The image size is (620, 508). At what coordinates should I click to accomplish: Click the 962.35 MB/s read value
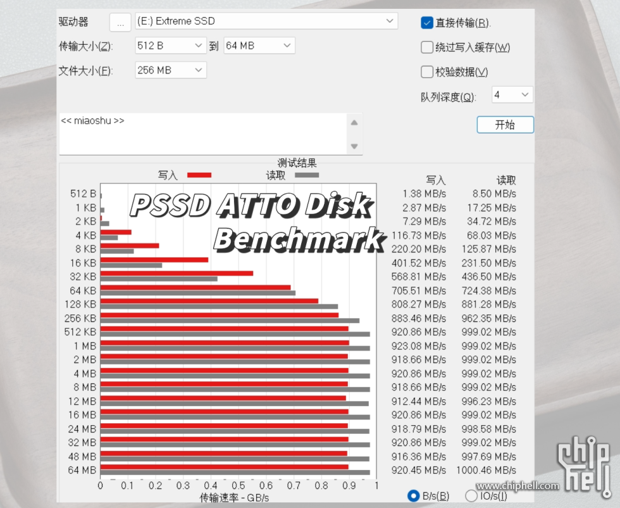click(x=488, y=318)
